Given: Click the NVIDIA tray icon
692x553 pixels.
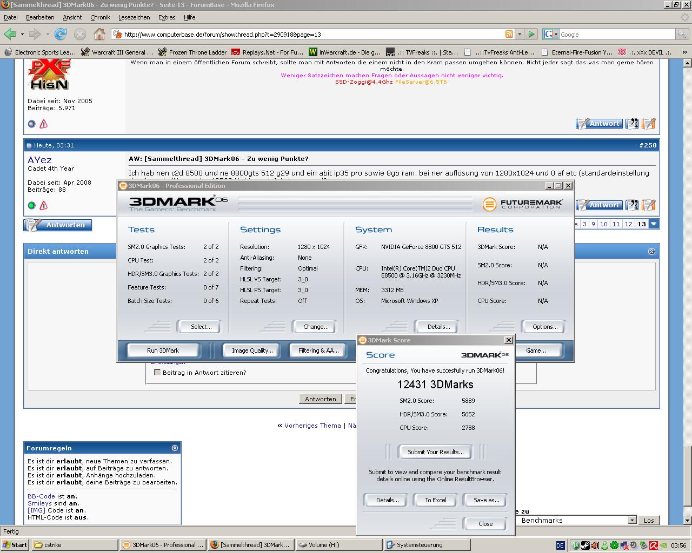Looking at the screenshot, I should 663,545.
